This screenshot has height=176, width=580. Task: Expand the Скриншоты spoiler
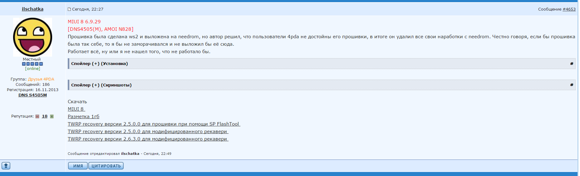coord(101,85)
